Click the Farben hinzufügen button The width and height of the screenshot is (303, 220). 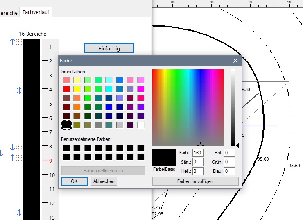click(195, 181)
